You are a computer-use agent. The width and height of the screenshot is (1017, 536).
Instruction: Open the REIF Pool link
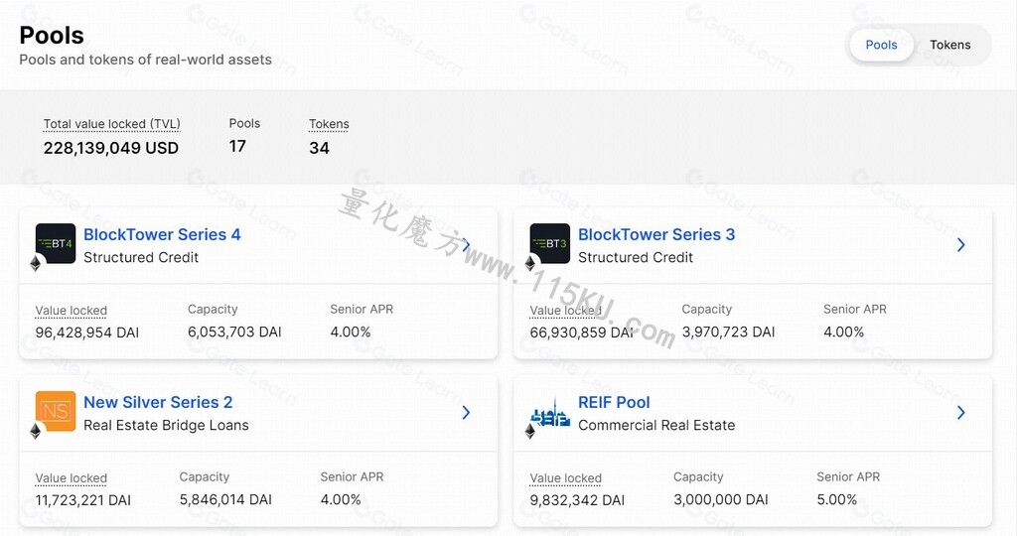click(x=614, y=402)
